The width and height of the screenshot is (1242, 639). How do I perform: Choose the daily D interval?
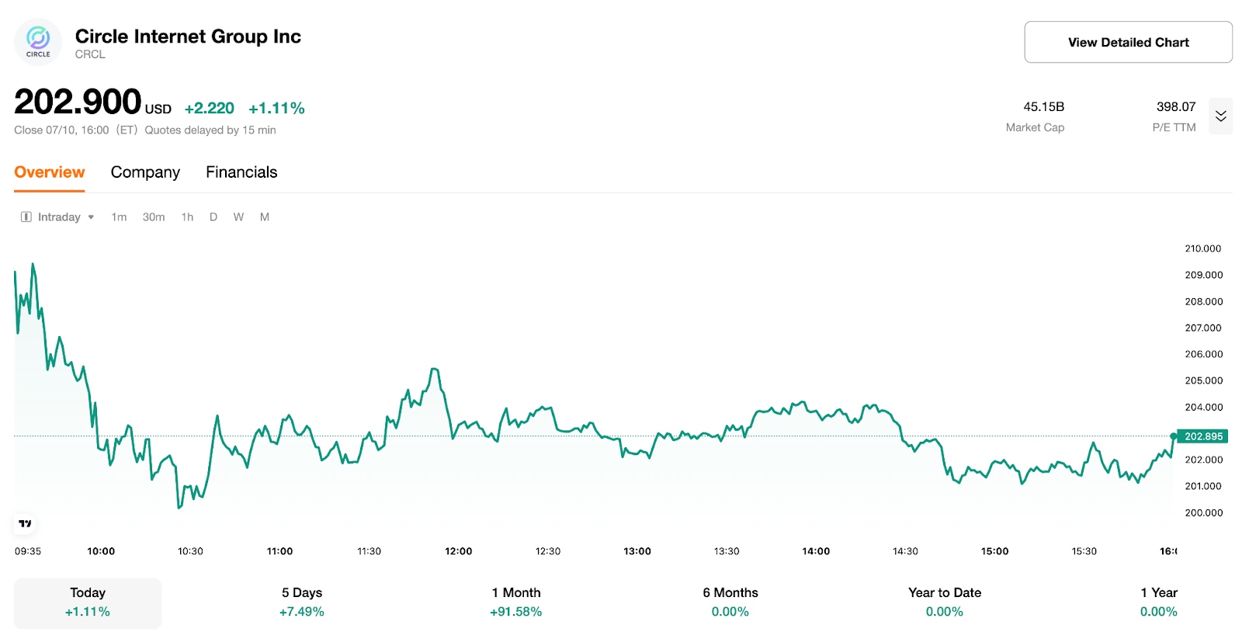click(213, 217)
